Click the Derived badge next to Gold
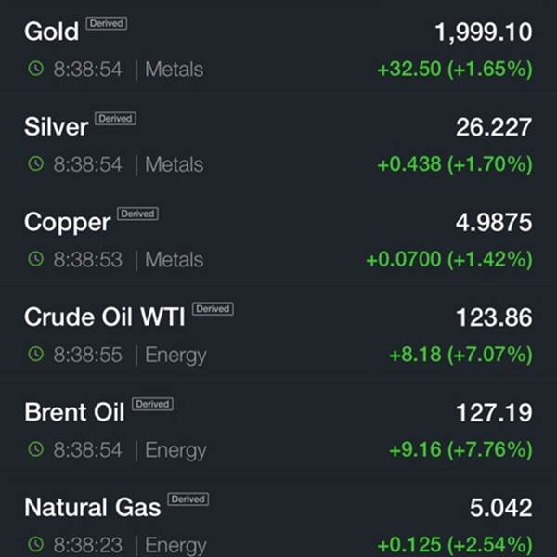 (107, 23)
